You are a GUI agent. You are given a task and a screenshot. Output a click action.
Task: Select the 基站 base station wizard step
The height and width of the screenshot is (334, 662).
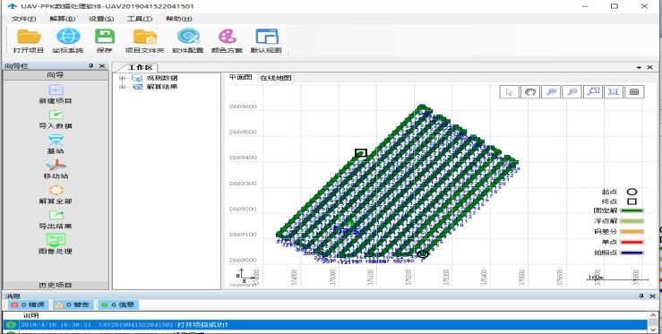[x=56, y=144]
